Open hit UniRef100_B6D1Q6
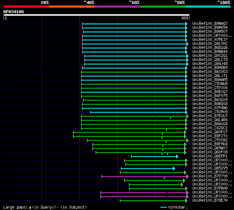The width and height of the screenshot is (234, 210). (x=210, y=48)
